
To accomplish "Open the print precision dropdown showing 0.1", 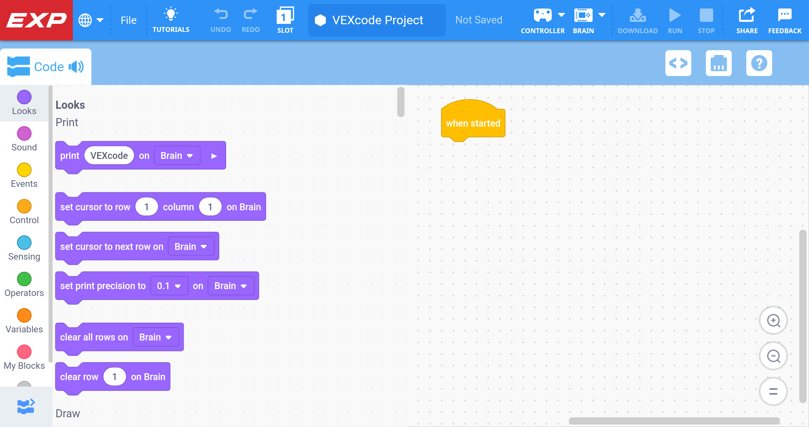I will point(169,286).
